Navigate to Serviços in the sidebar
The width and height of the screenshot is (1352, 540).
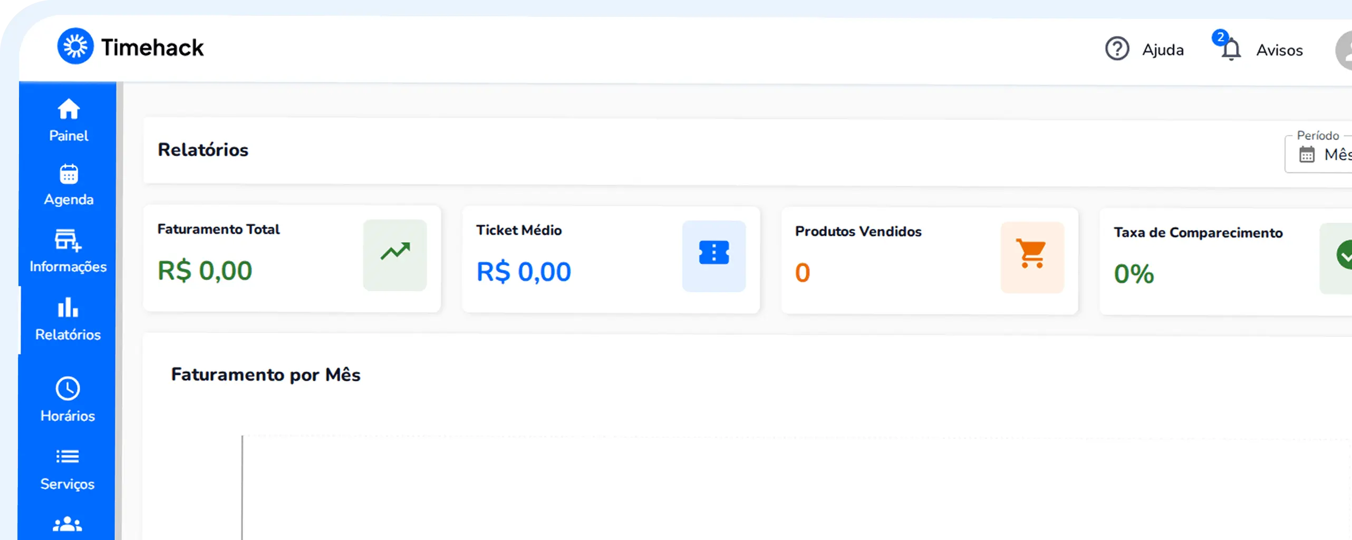point(67,469)
